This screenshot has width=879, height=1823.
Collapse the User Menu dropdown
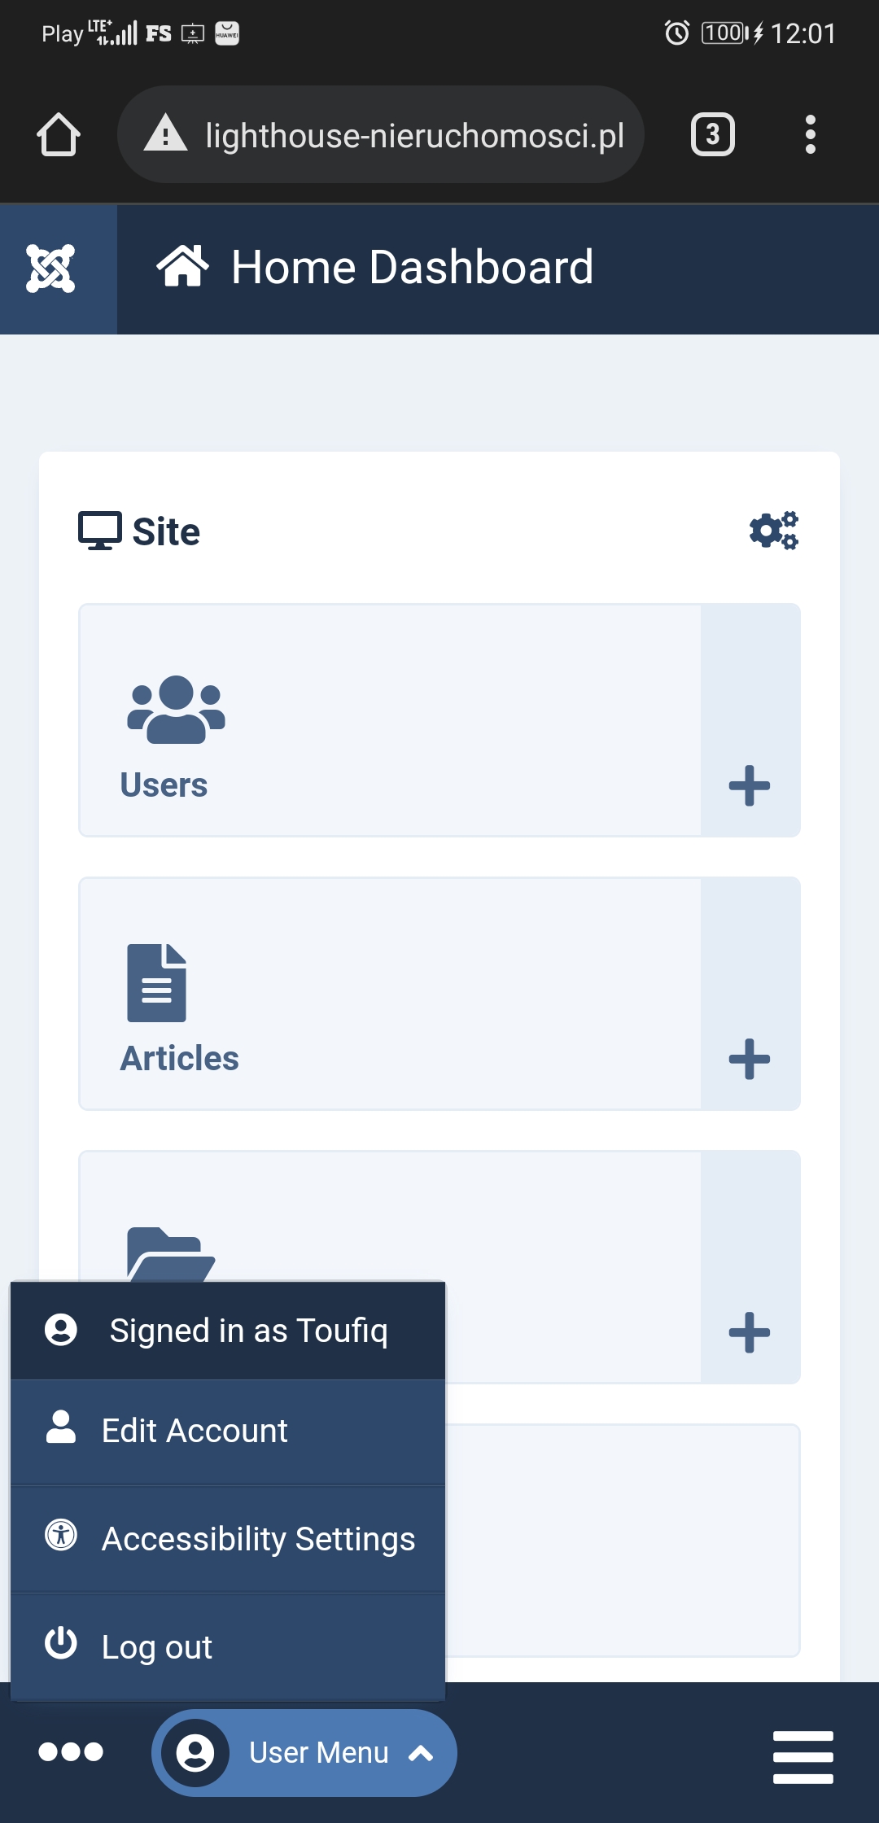pos(304,1753)
